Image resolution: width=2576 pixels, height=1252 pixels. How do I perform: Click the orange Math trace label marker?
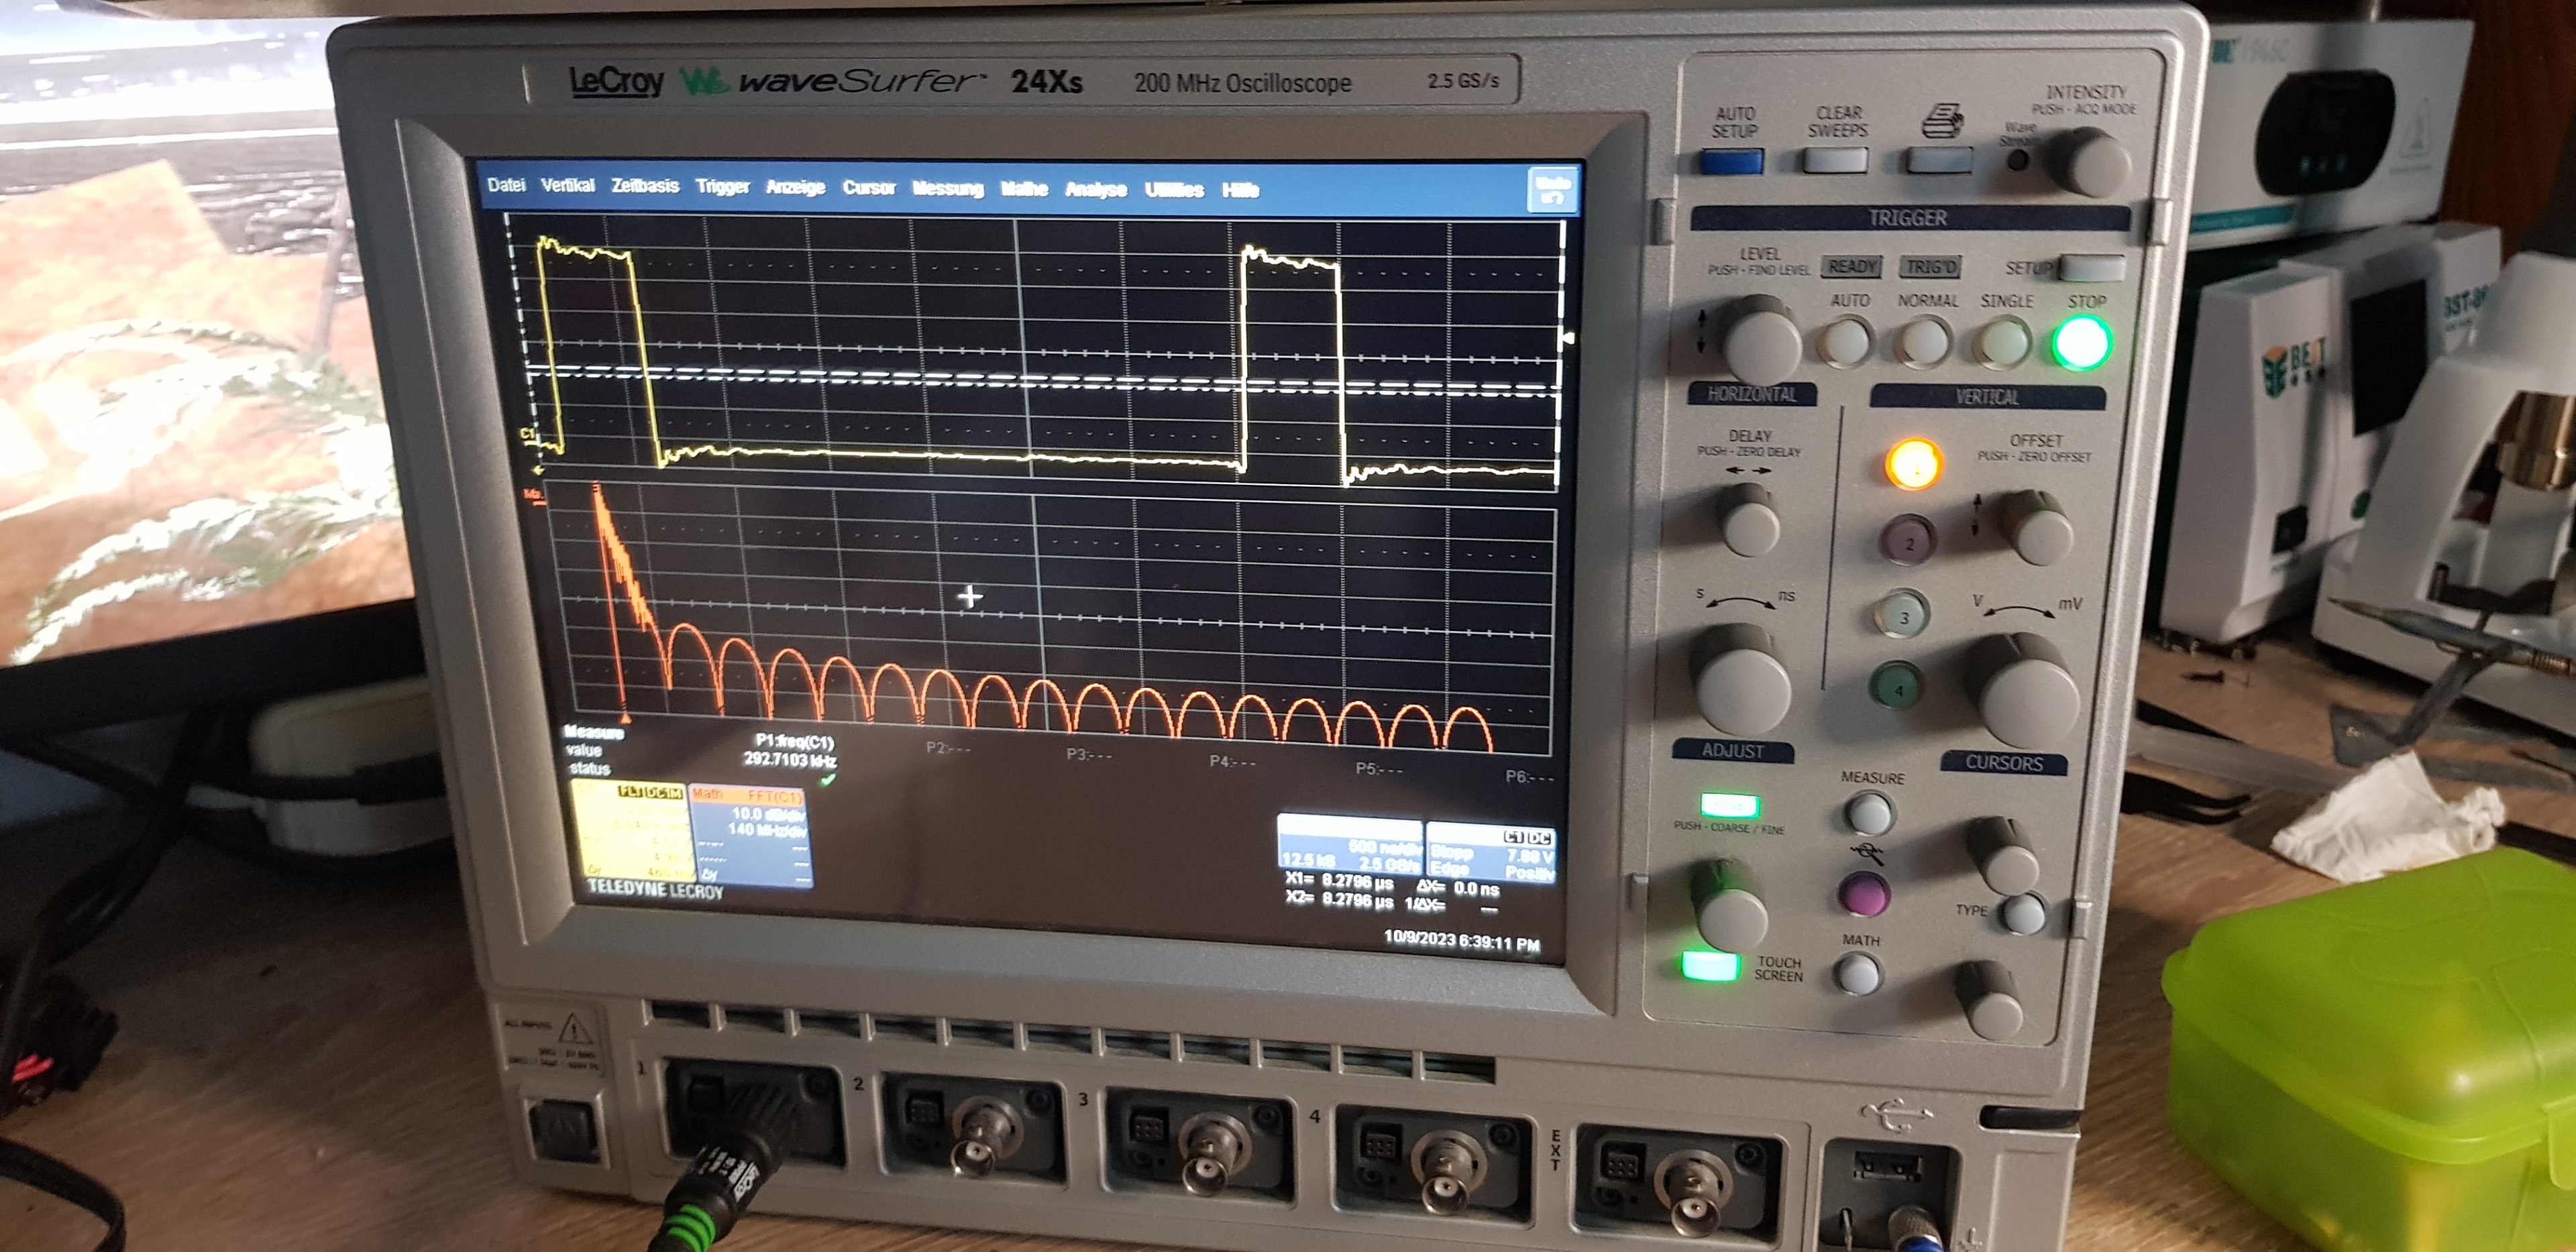pyautogui.click(x=533, y=495)
